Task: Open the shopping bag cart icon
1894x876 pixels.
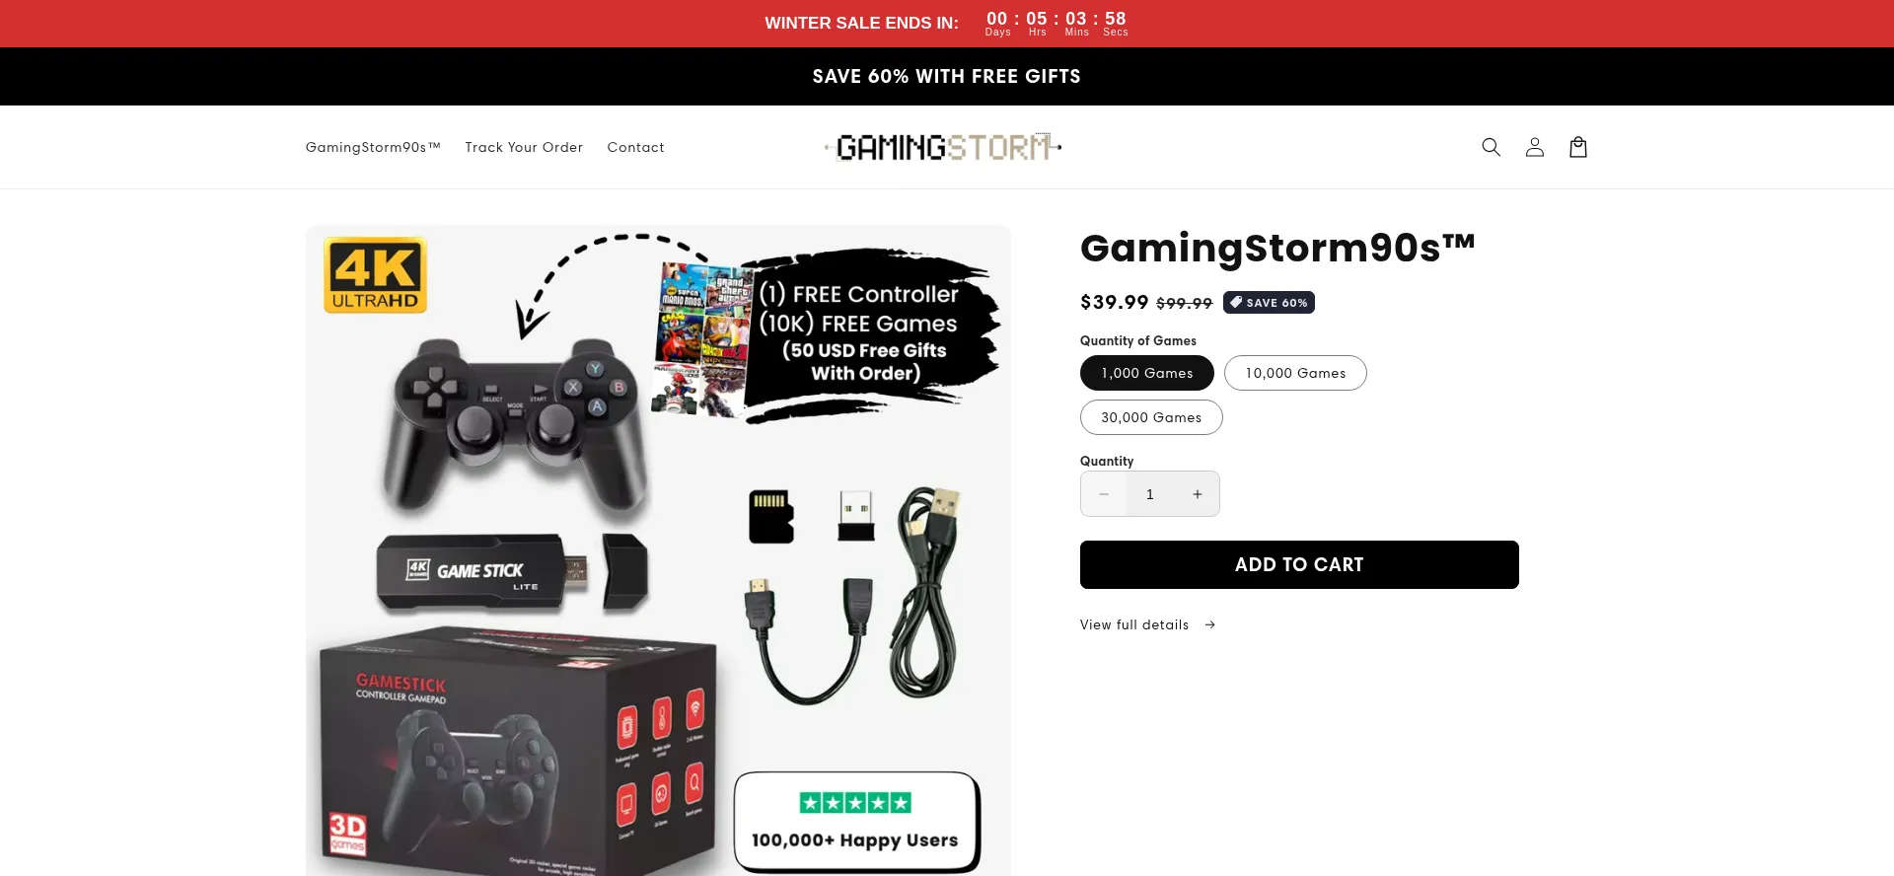Action: 1578,147
